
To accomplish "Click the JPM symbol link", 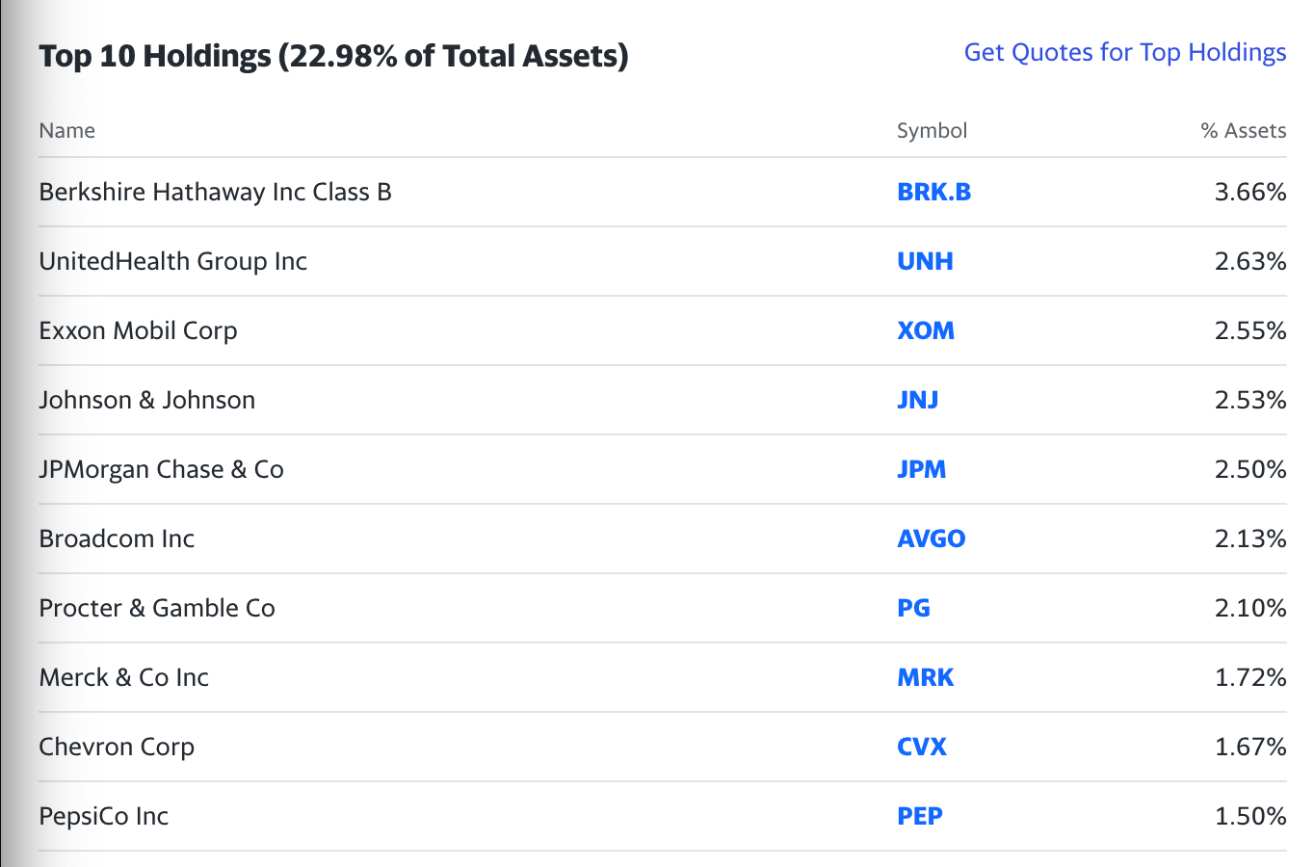I will (x=921, y=469).
